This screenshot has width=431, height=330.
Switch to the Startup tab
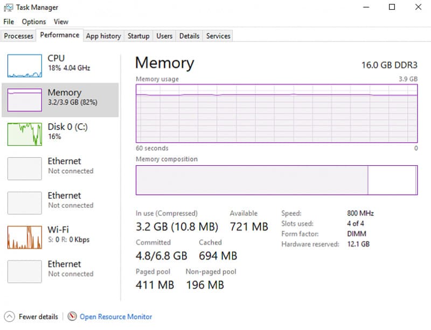coord(138,36)
